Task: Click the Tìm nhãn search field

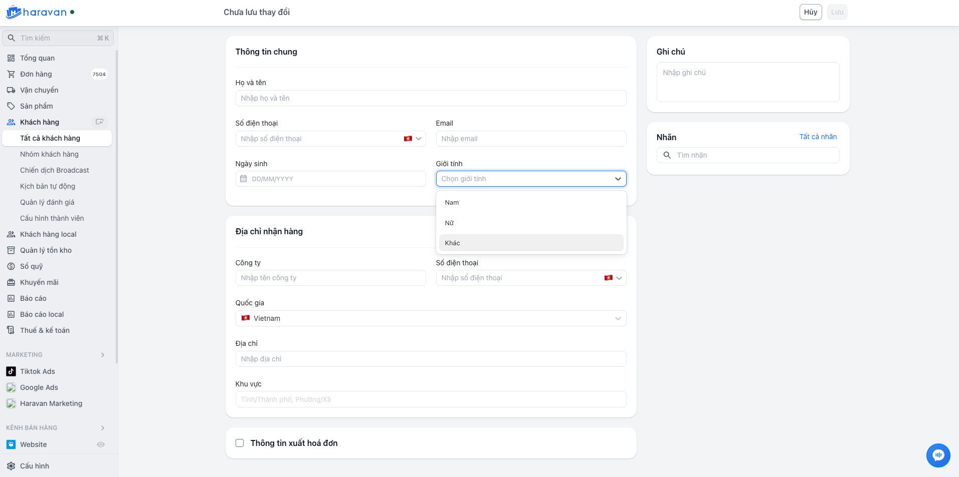Action: tap(748, 155)
